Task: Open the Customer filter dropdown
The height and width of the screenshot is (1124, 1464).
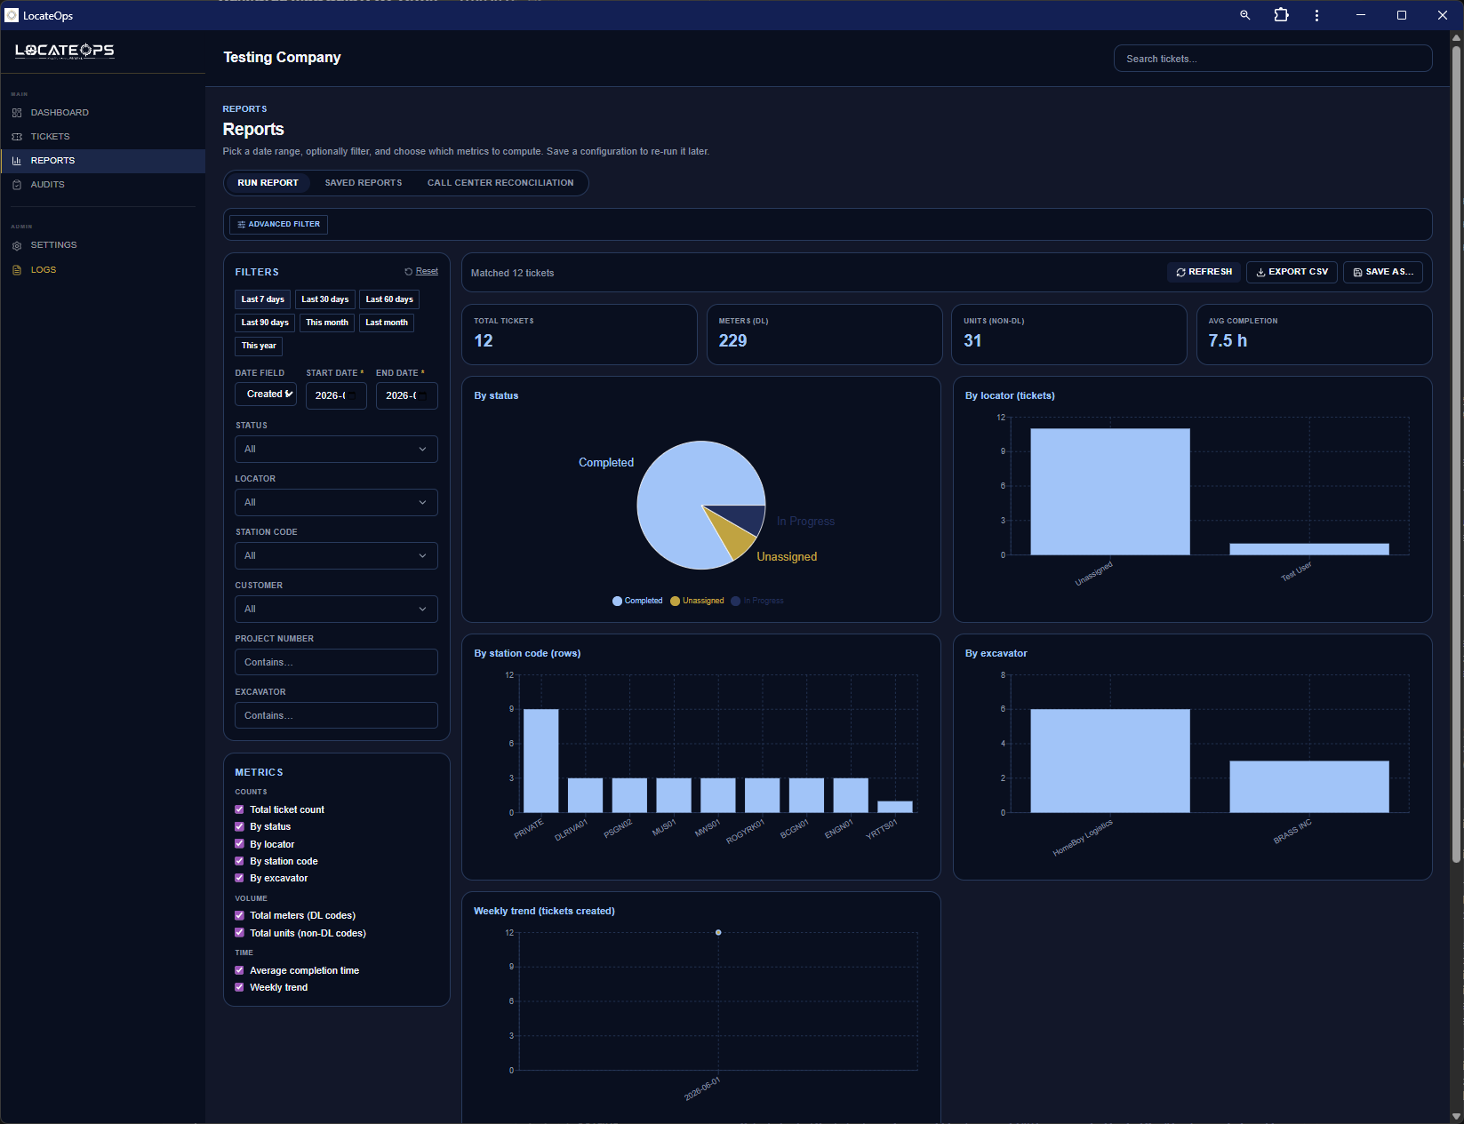Action: point(336,610)
